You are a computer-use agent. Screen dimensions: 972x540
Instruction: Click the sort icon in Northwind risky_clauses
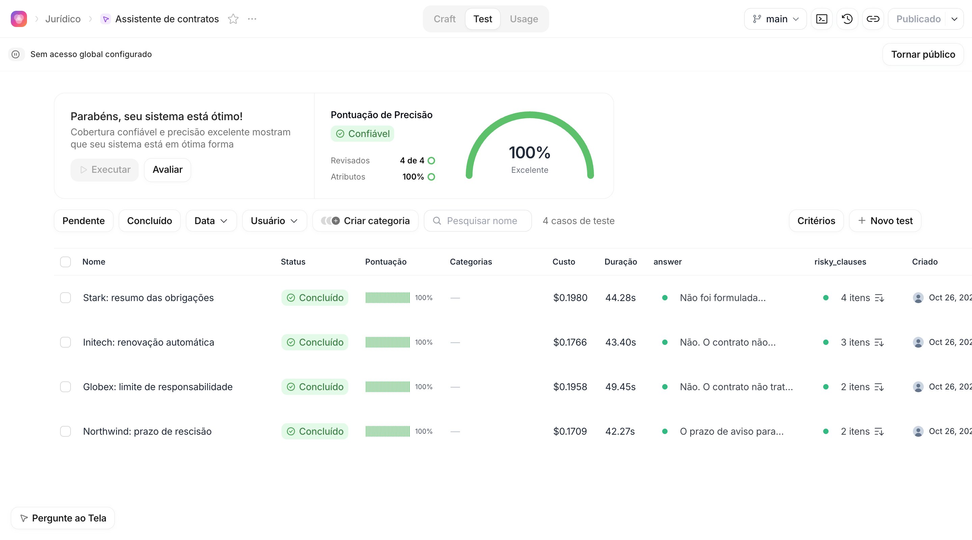(x=879, y=431)
